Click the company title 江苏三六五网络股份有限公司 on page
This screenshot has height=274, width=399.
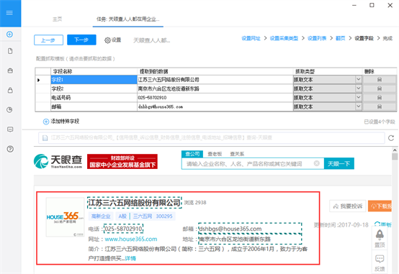(x=135, y=203)
